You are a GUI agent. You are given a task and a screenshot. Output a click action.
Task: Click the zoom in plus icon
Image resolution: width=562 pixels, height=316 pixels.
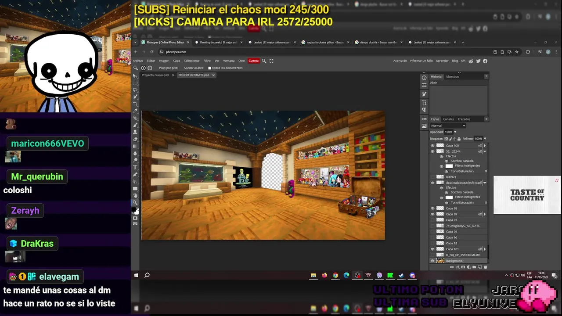(x=143, y=68)
